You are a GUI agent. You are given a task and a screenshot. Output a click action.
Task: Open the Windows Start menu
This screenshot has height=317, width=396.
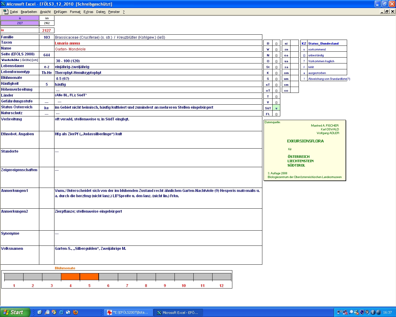tap(15, 312)
